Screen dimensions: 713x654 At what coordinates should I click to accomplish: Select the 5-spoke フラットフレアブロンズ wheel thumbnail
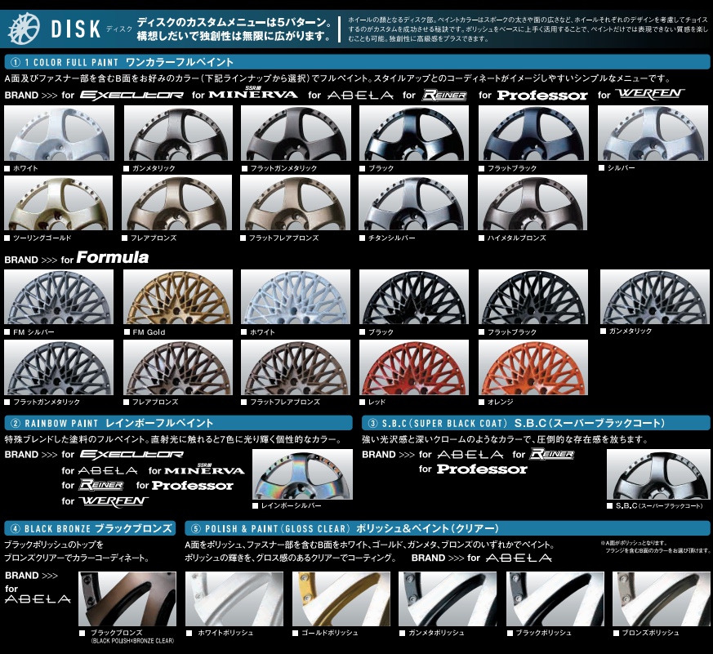pyautogui.click(x=295, y=202)
